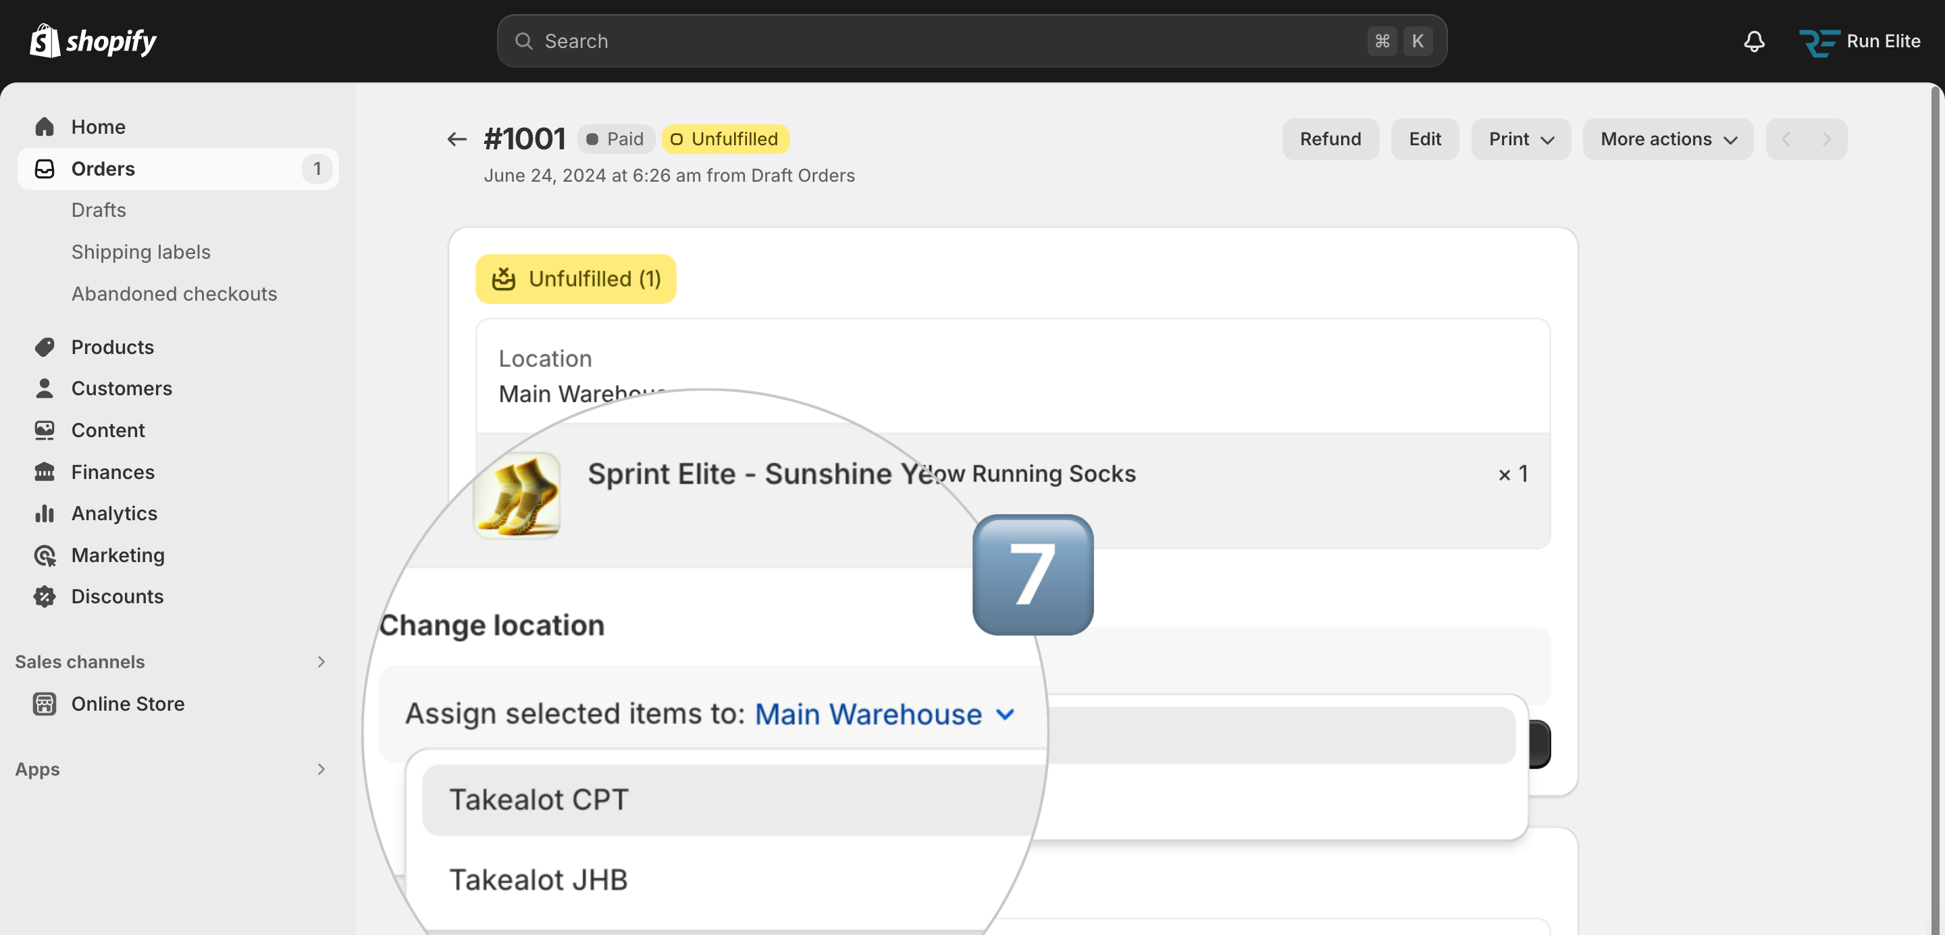Click the notification bell icon
The width and height of the screenshot is (1945, 935).
[1753, 41]
